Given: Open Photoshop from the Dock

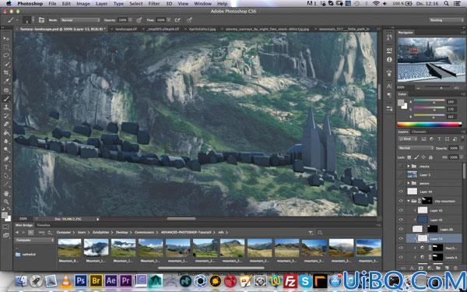Looking at the screenshot, I should pyautogui.click(x=80, y=280).
